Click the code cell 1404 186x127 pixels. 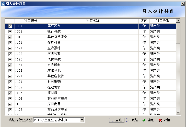click(31, 99)
